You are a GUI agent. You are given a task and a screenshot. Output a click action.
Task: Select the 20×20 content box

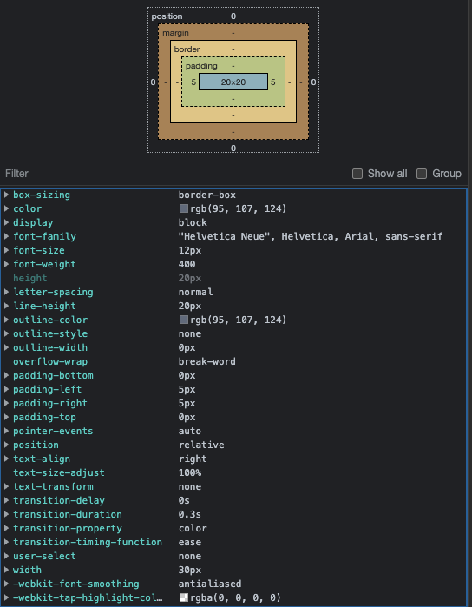233,82
